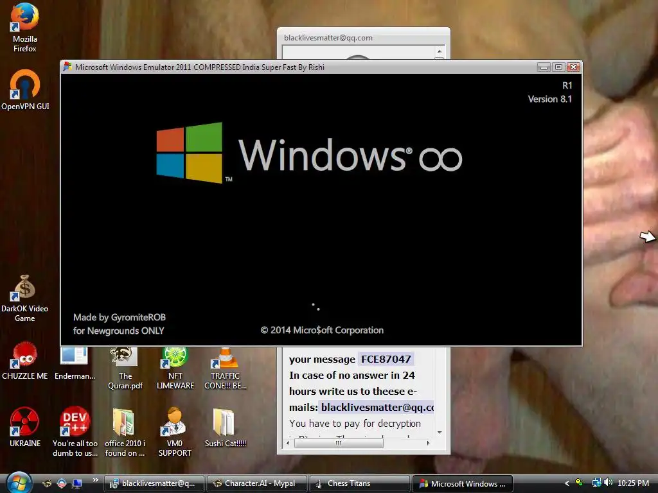Open the UKRAINE radioactive desktop icon
This screenshot has height=493, width=658.
click(x=25, y=427)
